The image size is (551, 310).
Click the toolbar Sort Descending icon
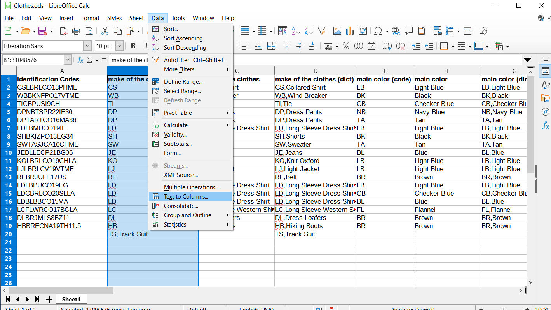pos(309,31)
